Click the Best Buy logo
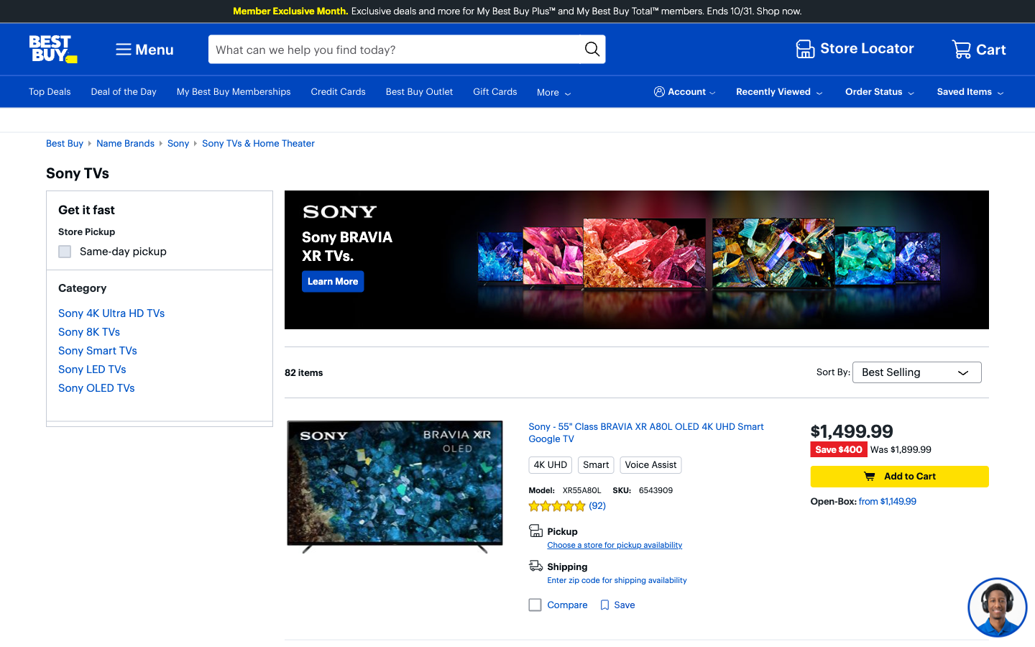This screenshot has width=1035, height=647. pos(52,49)
